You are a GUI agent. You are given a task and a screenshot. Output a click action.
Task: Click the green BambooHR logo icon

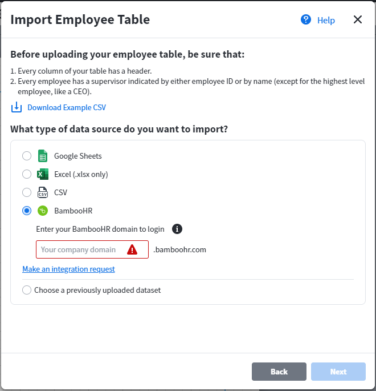[43, 211]
